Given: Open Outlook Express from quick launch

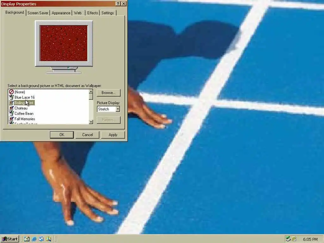Looking at the screenshot, I should click(x=41, y=239).
